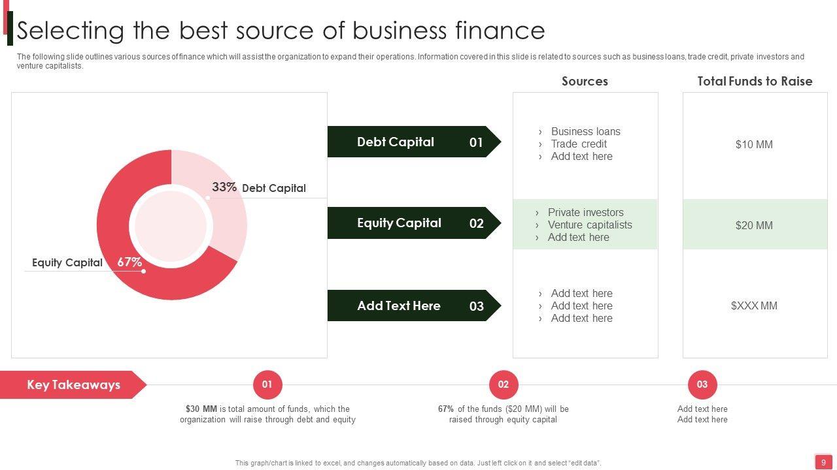The height and width of the screenshot is (470, 837).
Task: Click the $10 MM funds value
Action: (754, 144)
